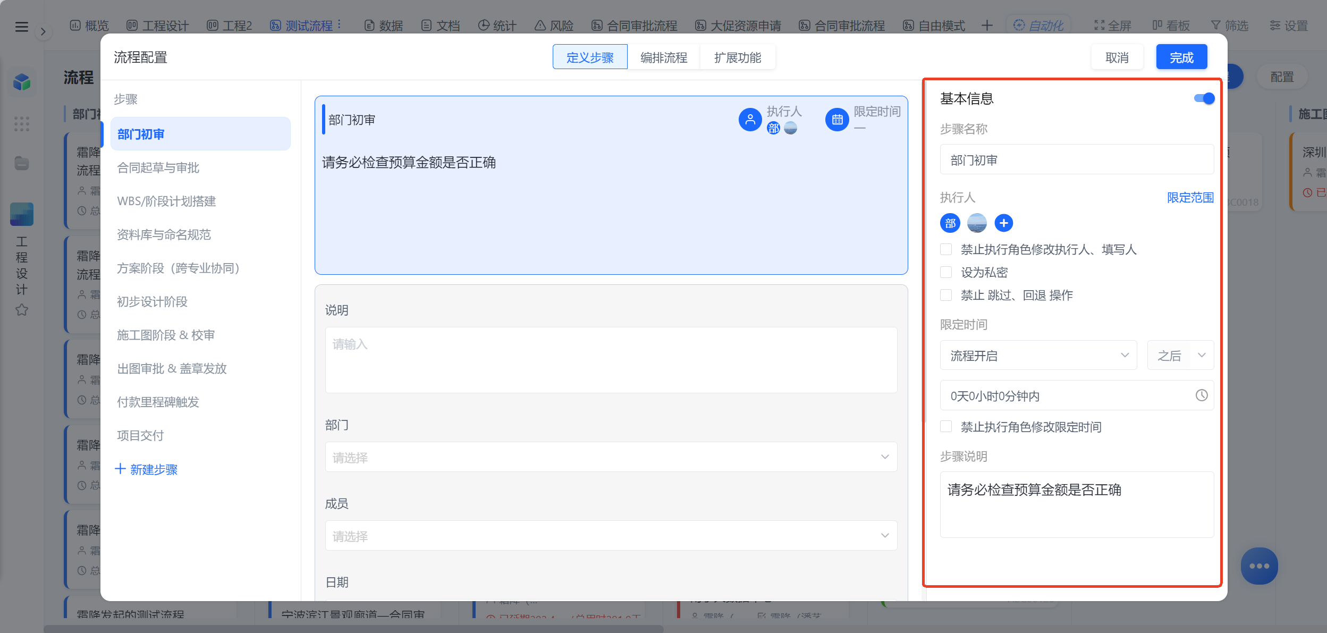Image resolution: width=1327 pixels, height=633 pixels.
Task: Click the photo executor avatar in 基本信息
Action: tap(977, 223)
